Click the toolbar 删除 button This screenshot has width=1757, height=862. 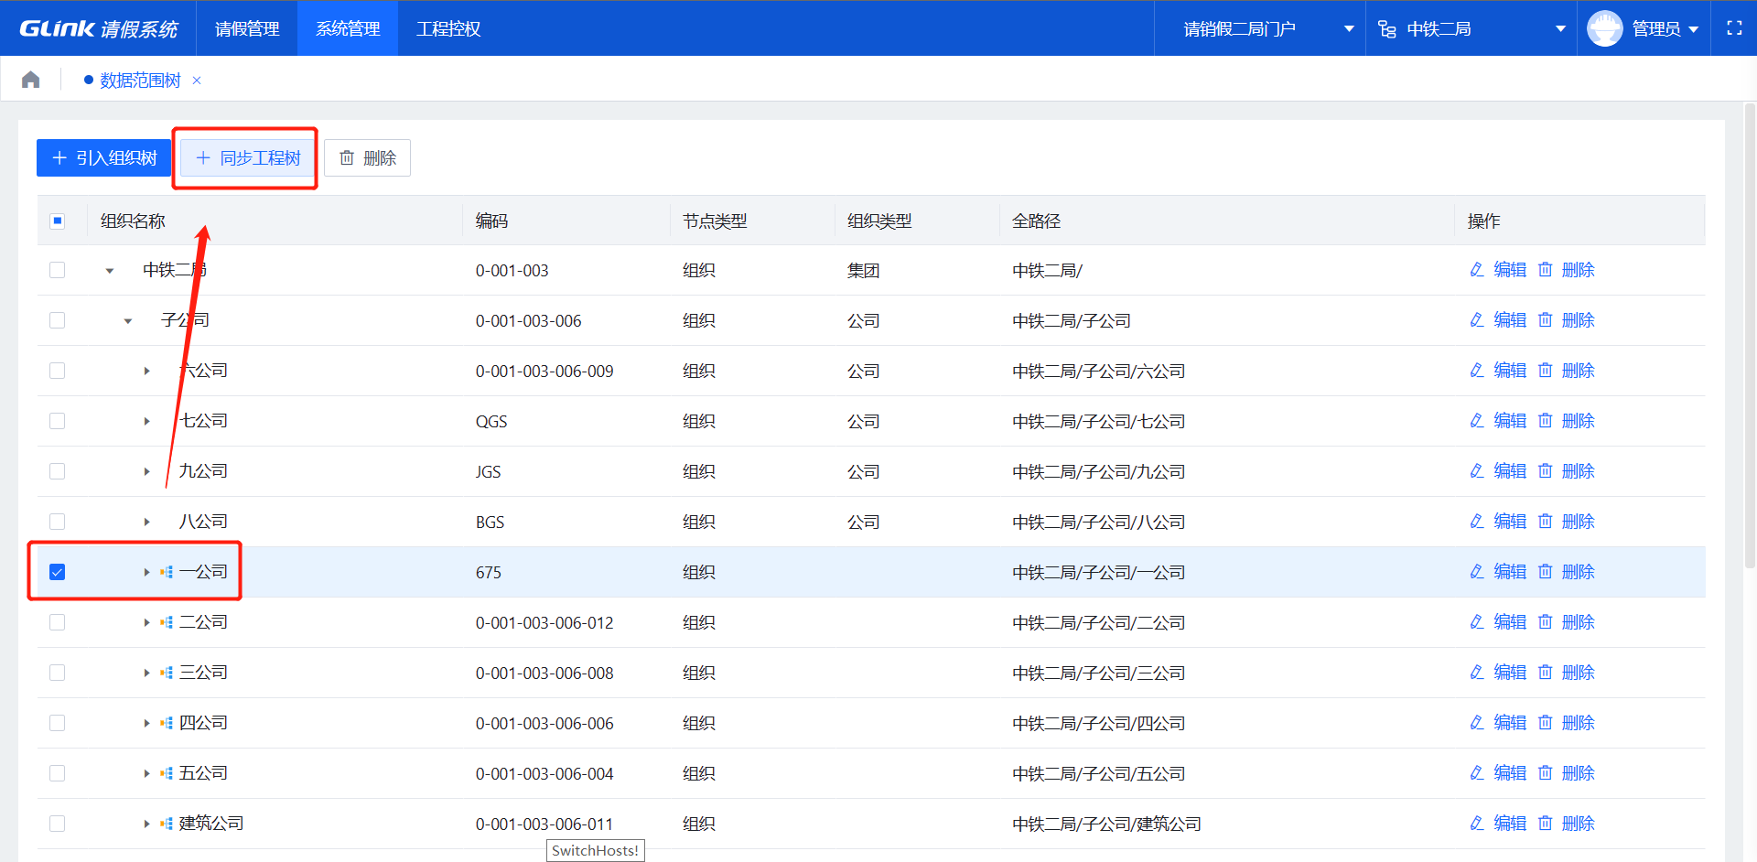pos(367,158)
